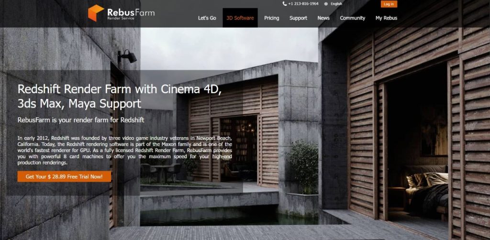Open the Support menu item
Viewport: 490px width, 240px height.
298,18
